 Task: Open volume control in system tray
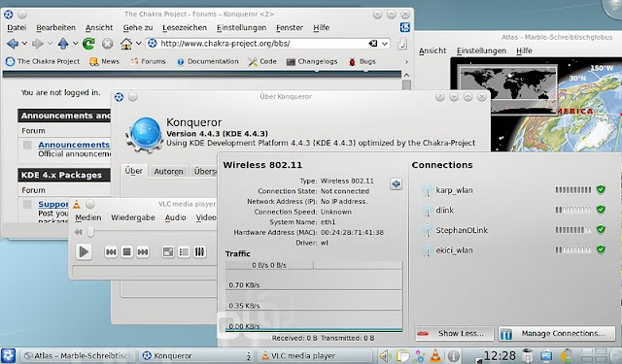point(385,356)
